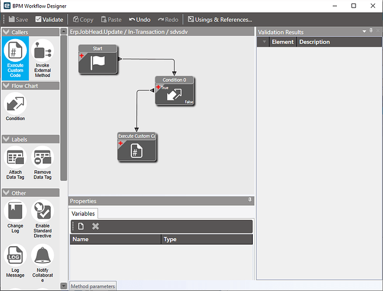The height and width of the screenshot is (291, 383).
Task: Click the BPM Workflow Designer app icon
Action: click(7, 6)
